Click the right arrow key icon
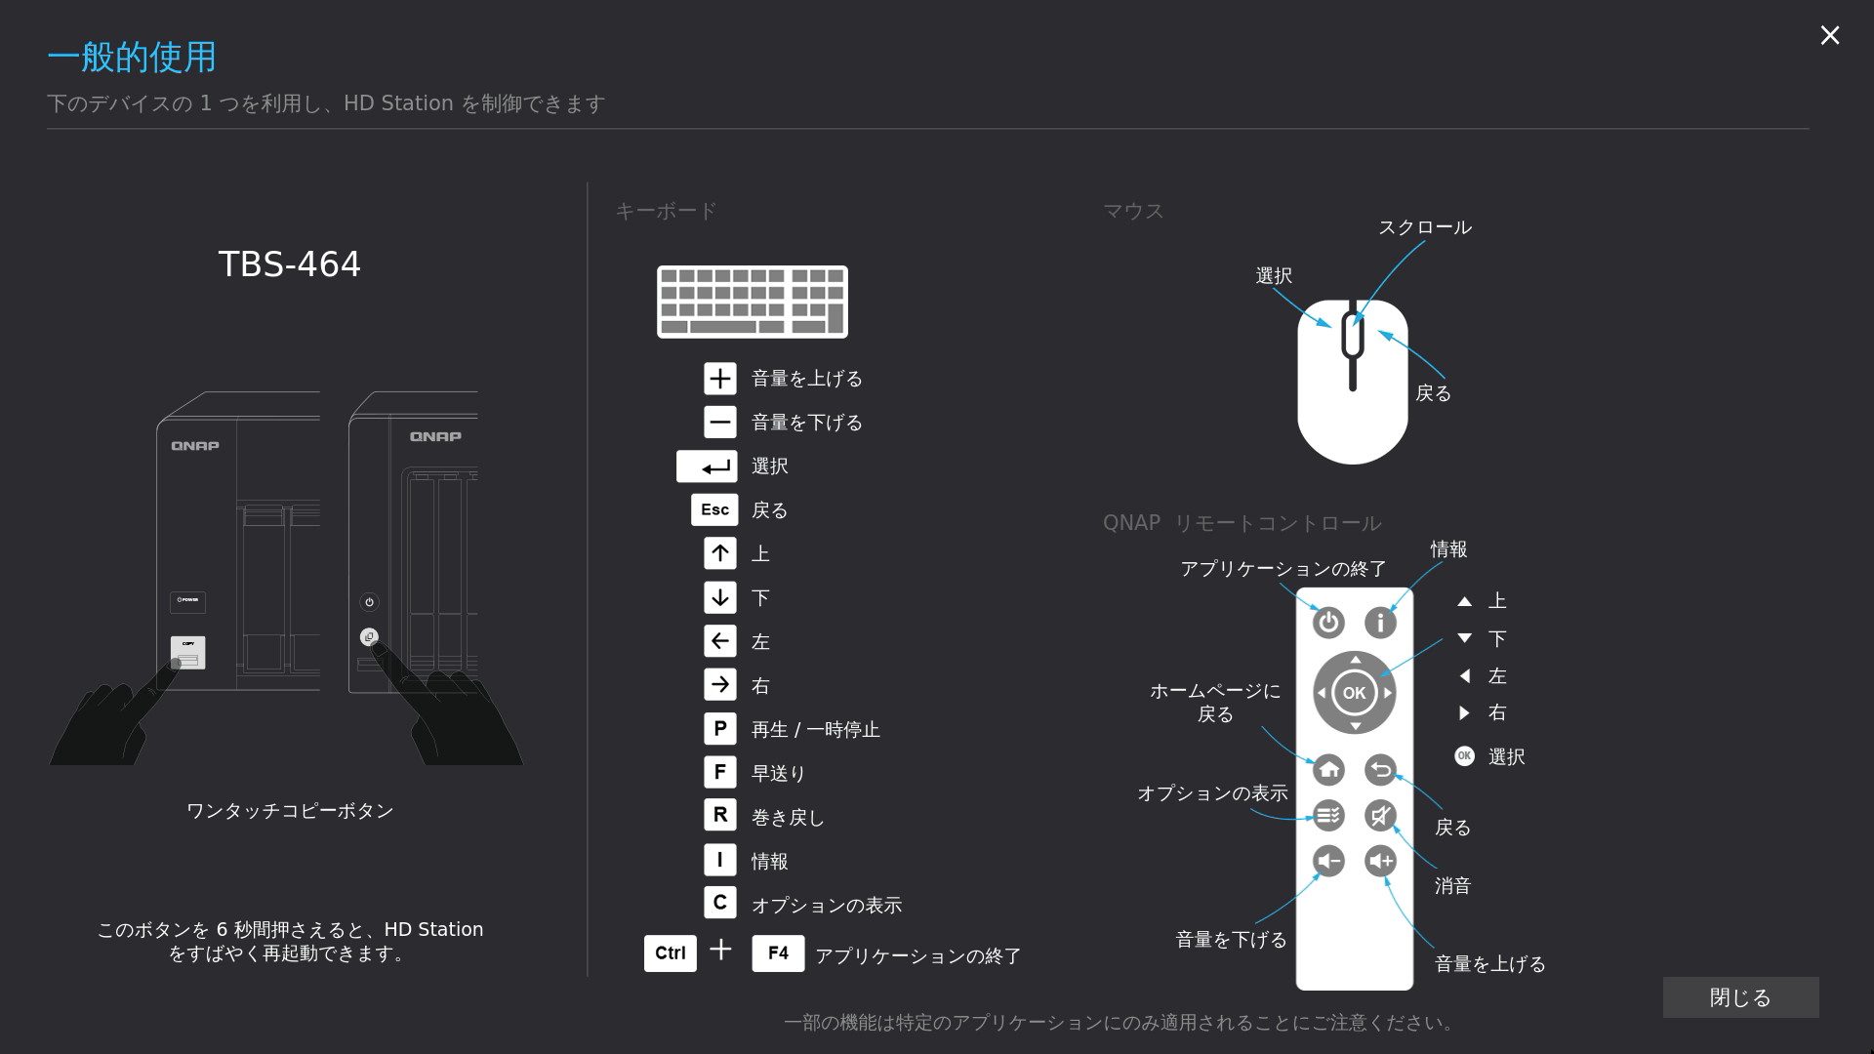Screen dimensions: 1874x1054 719,685
